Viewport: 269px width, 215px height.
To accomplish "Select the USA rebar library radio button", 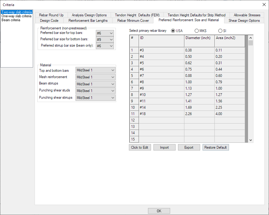I will tap(173, 31).
